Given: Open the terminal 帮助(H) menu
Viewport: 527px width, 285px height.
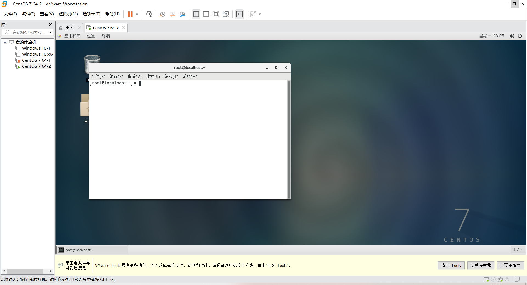Looking at the screenshot, I should click(190, 77).
